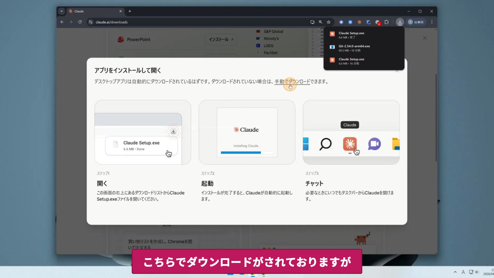This screenshot has height=278, width=494.
Task: Open the 仕事用 profile button
Action: pyautogui.click(x=416, y=22)
